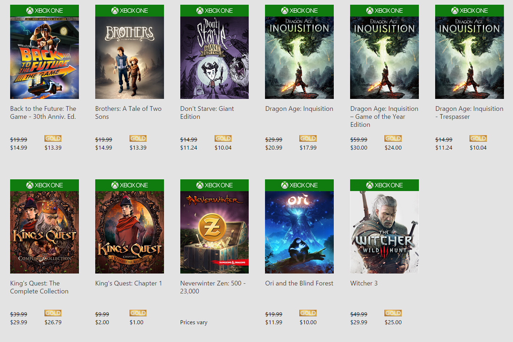Select Ori and the Blind Forest cover
The height and width of the screenshot is (342, 513).
(299, 232)
